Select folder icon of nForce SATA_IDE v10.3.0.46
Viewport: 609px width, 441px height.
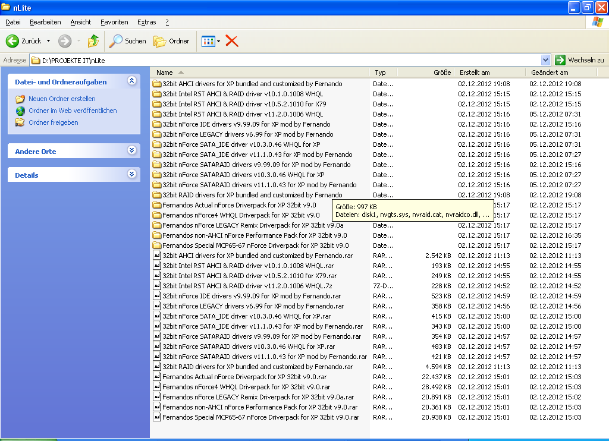click(157, 144)
